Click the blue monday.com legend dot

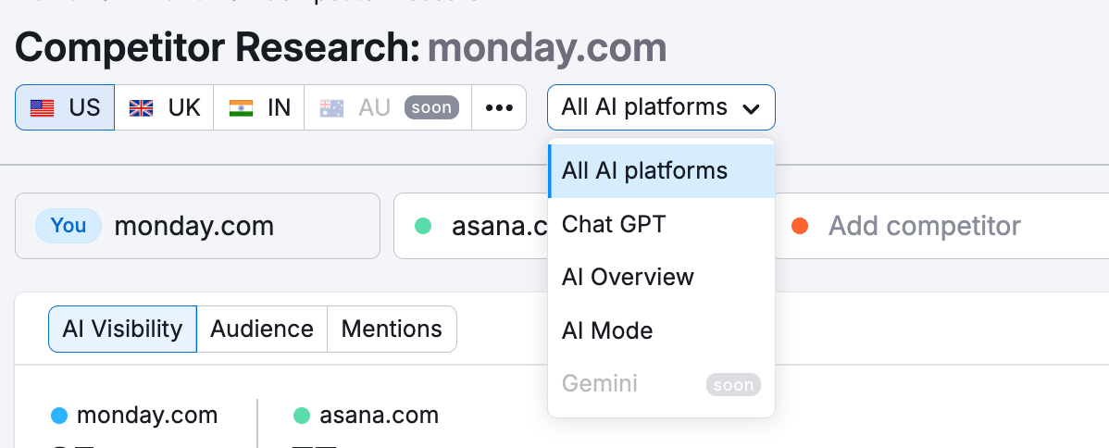(60, 417)
